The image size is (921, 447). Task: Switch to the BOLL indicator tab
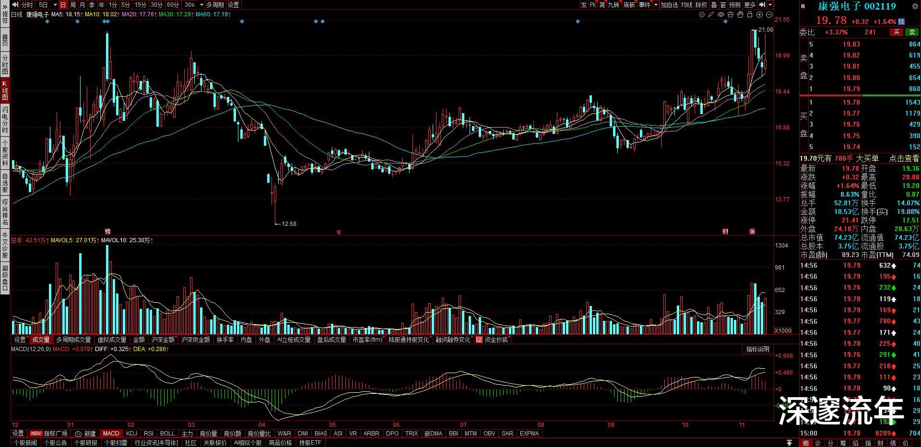tap(167, 434)
